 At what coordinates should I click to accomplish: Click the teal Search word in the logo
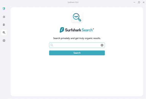point(87,30)
